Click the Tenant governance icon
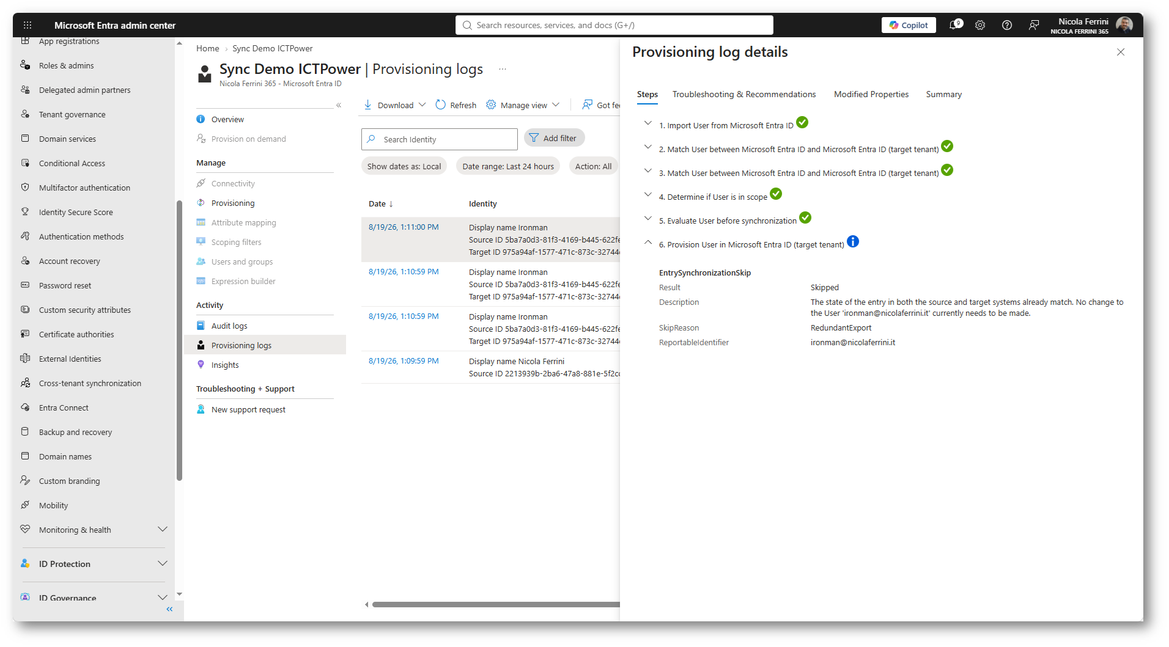This screenshot has height=647, width=1169. (25, 114)
